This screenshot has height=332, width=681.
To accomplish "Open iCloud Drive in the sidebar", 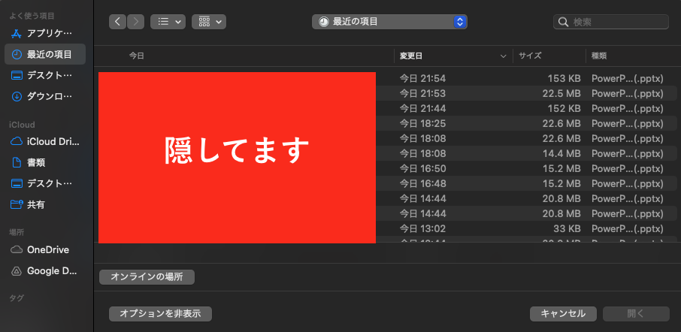I will pos(45,141).
